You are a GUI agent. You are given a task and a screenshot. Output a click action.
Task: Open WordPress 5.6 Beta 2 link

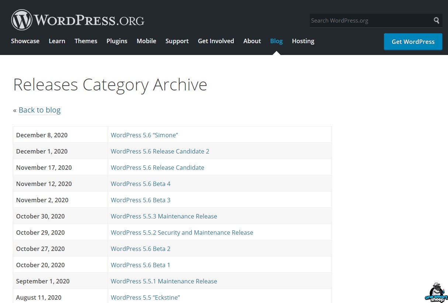[x=140, y=249]
